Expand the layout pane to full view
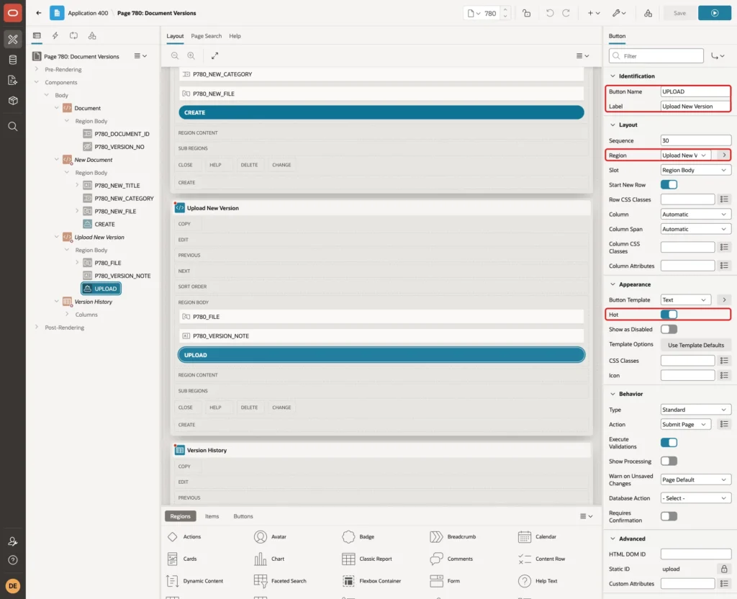The image size is (737, 599). [214, 55]
